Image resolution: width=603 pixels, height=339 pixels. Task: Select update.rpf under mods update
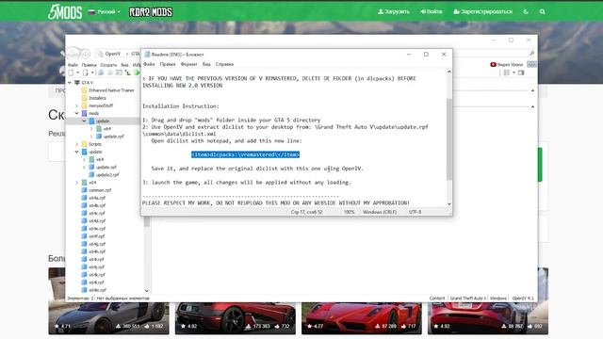point(113,137)
